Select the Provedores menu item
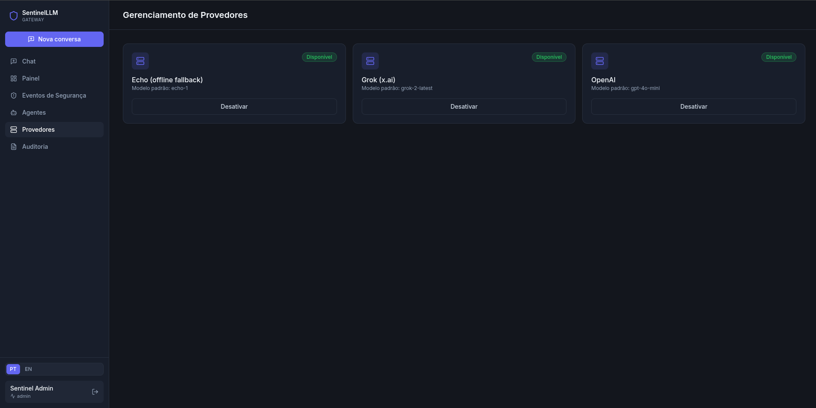The image size is (816, 408). (54, 130)
